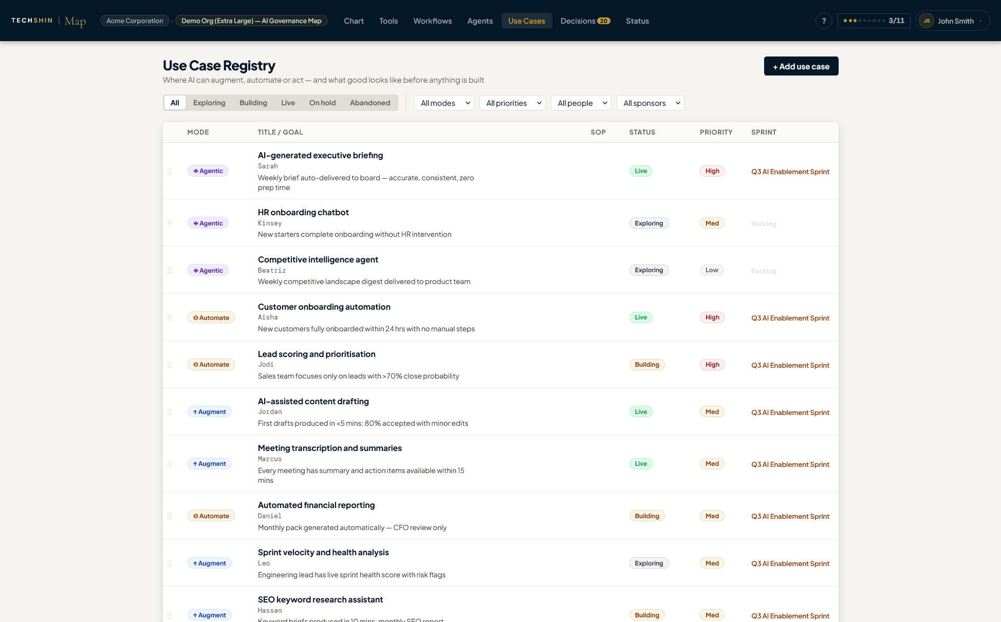Click the Augment badge on AI-assisted content drafting

[210, 412]
